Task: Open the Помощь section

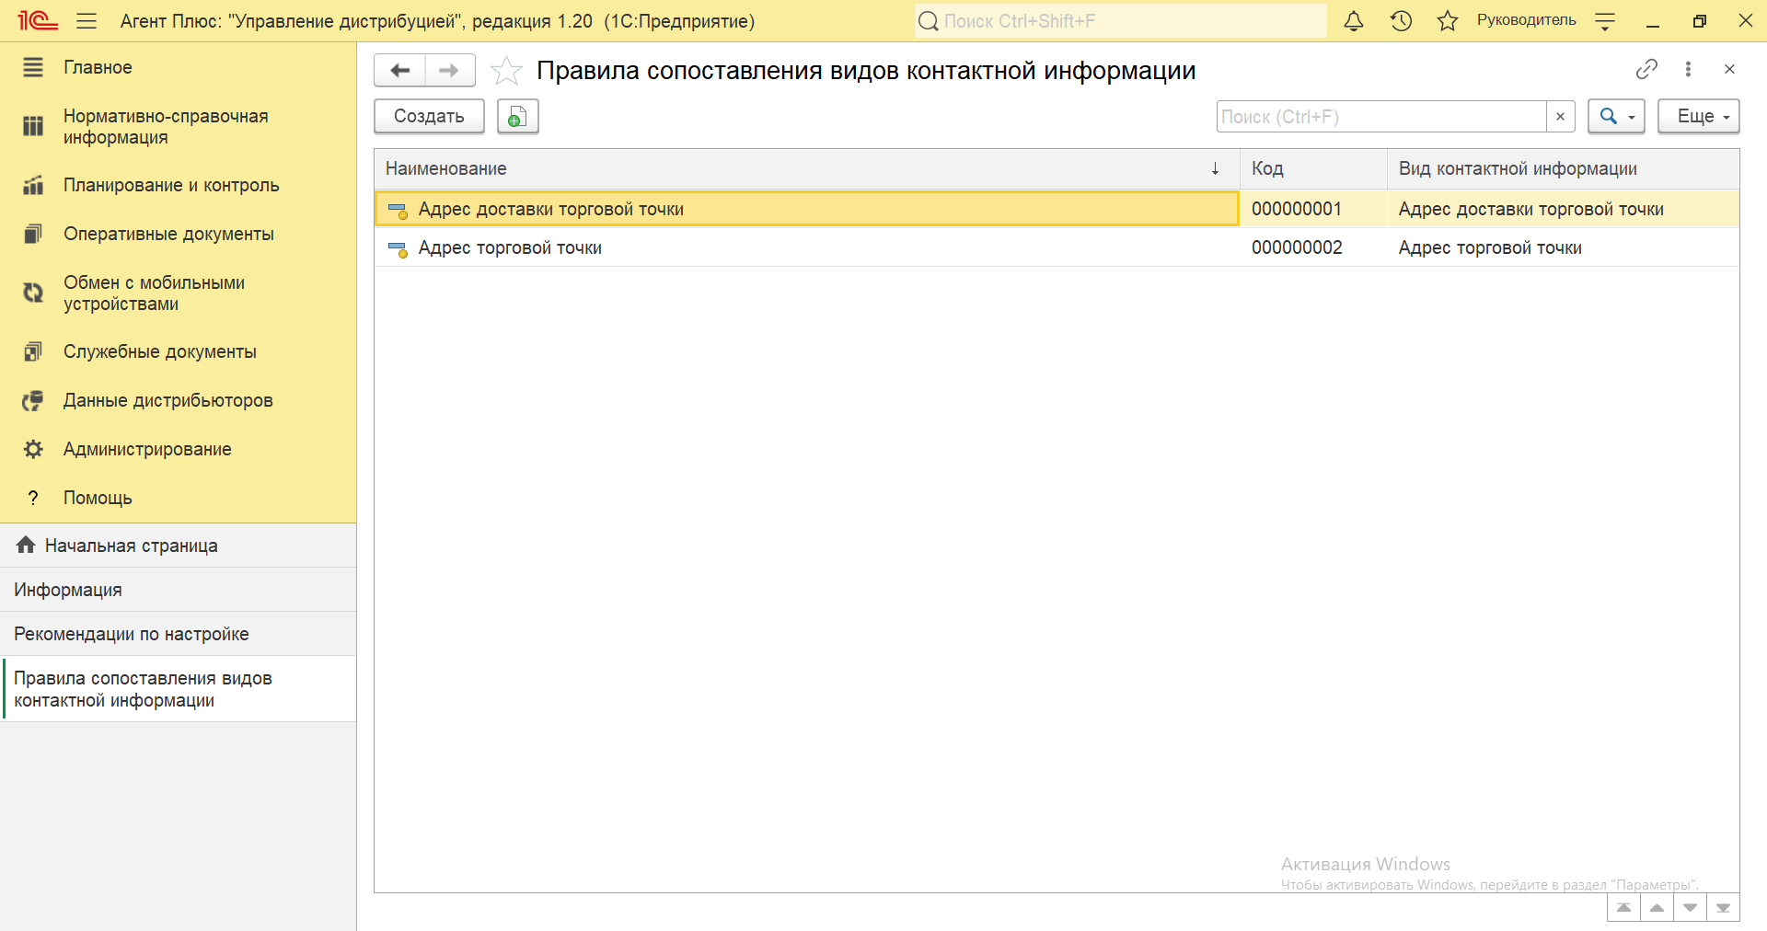Action: tap(178, 498)
